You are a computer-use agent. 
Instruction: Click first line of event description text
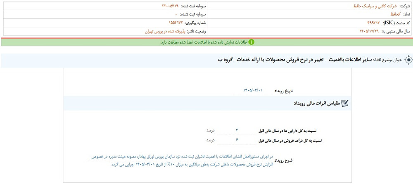click(182, 156)
